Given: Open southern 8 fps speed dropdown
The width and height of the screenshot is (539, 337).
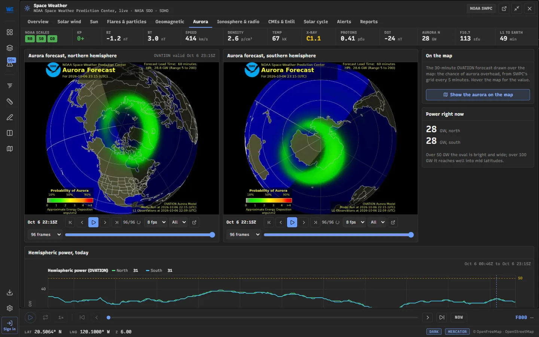Looking at the screenshot, I should coord(355,222).
